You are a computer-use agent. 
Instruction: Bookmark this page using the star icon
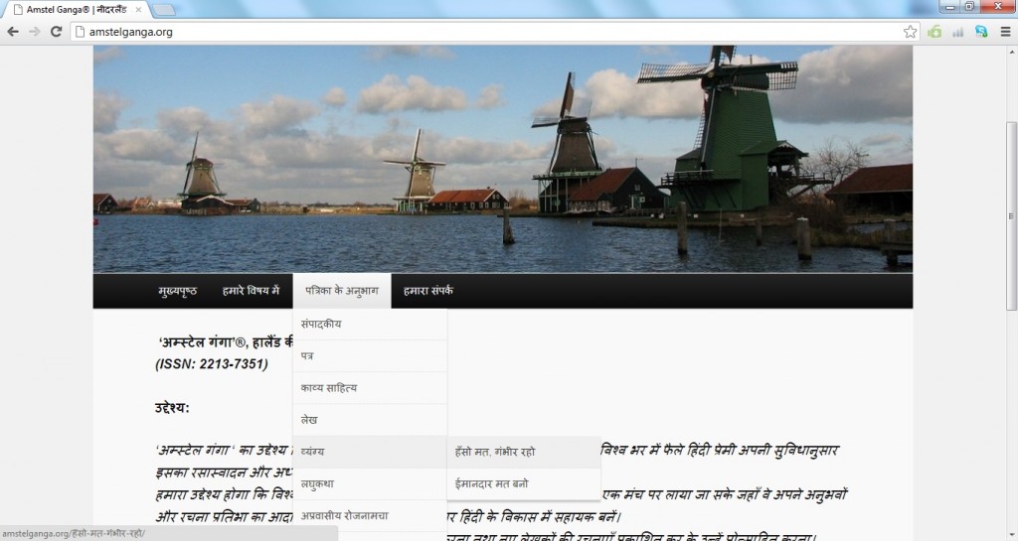(910, 32)
